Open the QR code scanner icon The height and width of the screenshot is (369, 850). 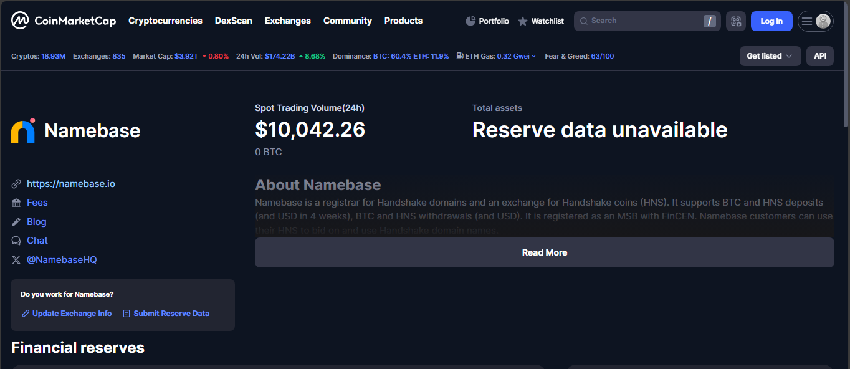coord(736,21)
